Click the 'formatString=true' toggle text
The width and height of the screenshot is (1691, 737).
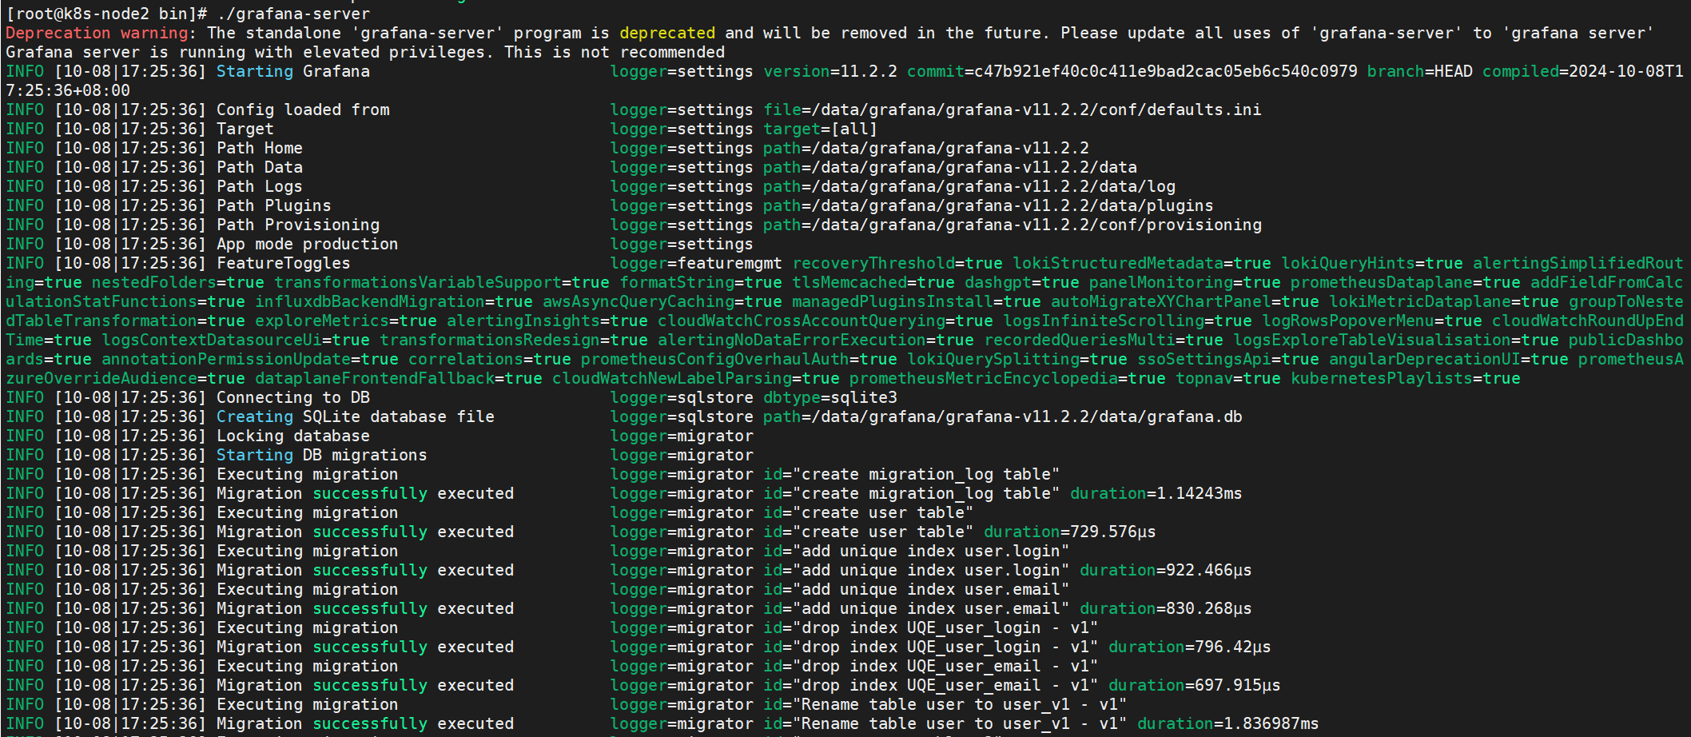[701, 282]
